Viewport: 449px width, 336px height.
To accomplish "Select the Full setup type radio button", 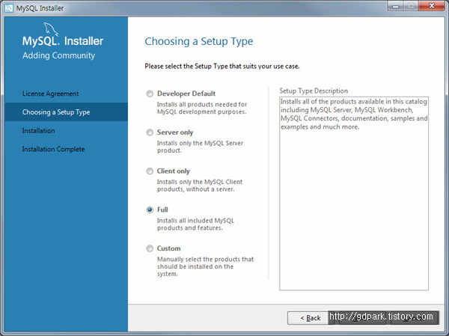I will click(x=150, y=210).
